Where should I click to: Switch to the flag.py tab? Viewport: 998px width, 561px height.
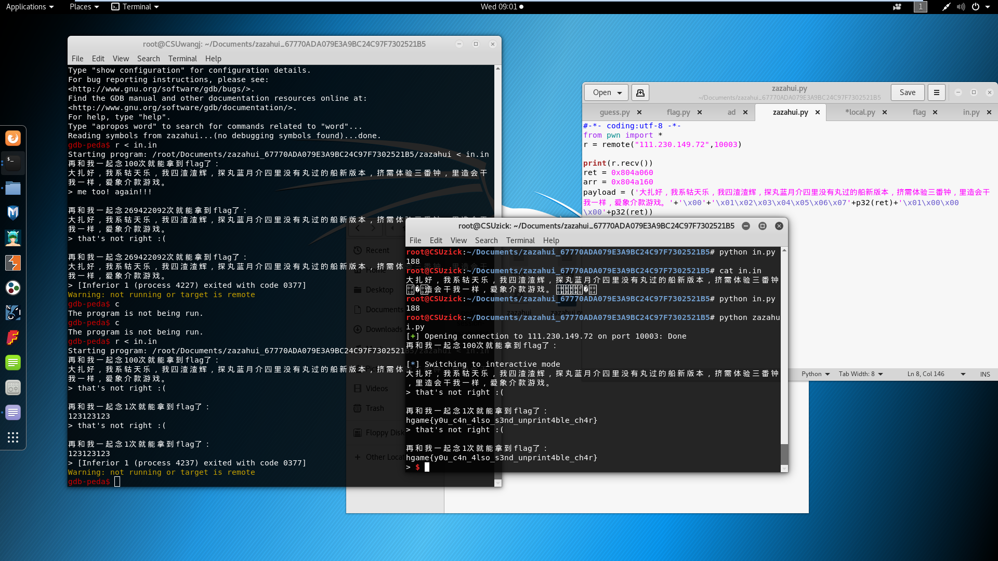678,112
